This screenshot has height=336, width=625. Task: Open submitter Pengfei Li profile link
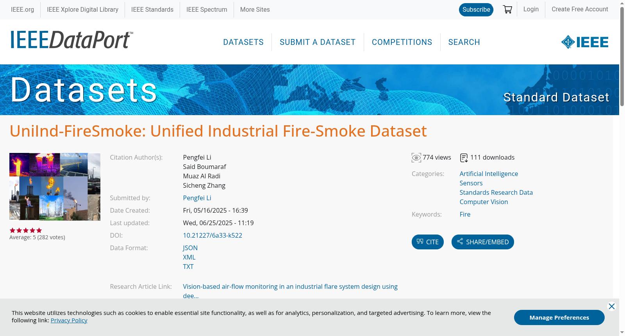(197, 198)
